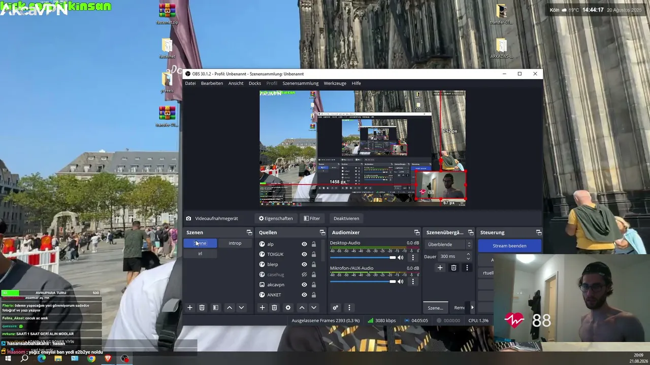
Task: Add a new scene transition
Action: point(440,268)
